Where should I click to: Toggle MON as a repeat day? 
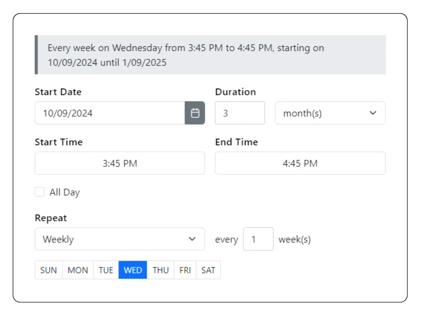click(77, 270)
